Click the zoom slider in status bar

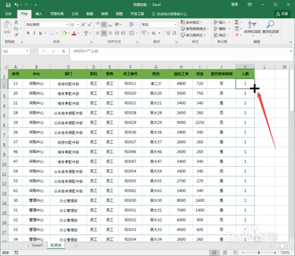coord(259,252)
